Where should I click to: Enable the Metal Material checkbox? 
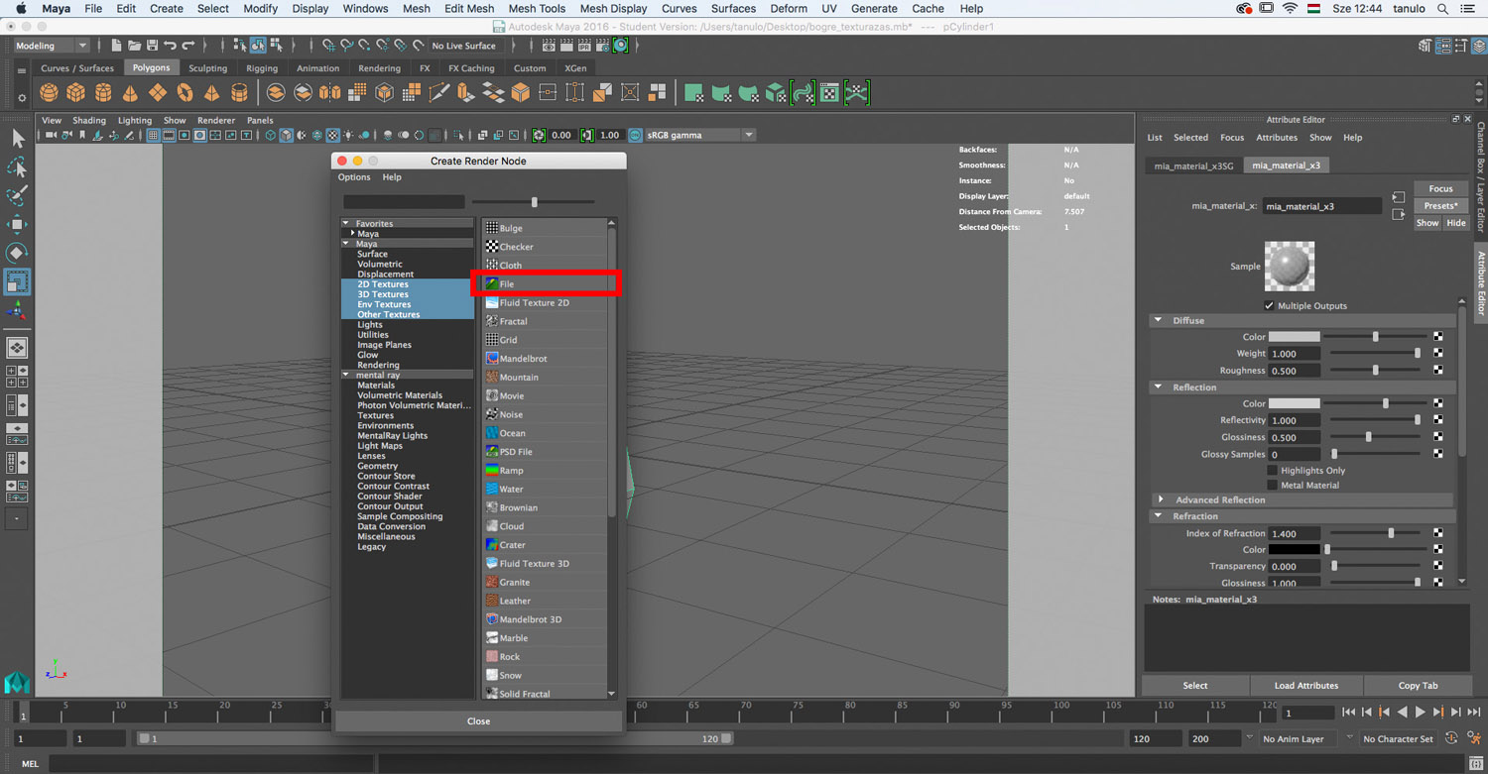pyautogui.click(x=1272, y=486)
